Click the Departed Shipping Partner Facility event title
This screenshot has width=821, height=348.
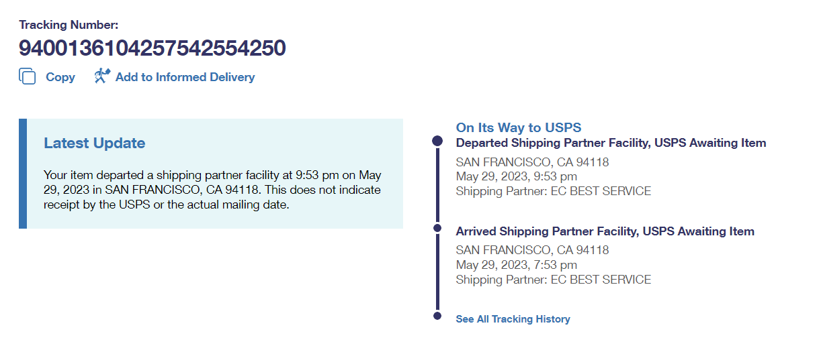(x=611, y=143)
